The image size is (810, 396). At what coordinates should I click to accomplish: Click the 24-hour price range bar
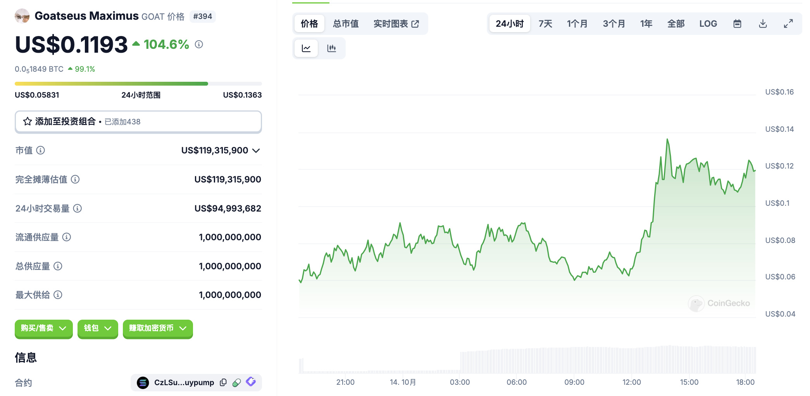pyautogui.click(x=138, y=84)
